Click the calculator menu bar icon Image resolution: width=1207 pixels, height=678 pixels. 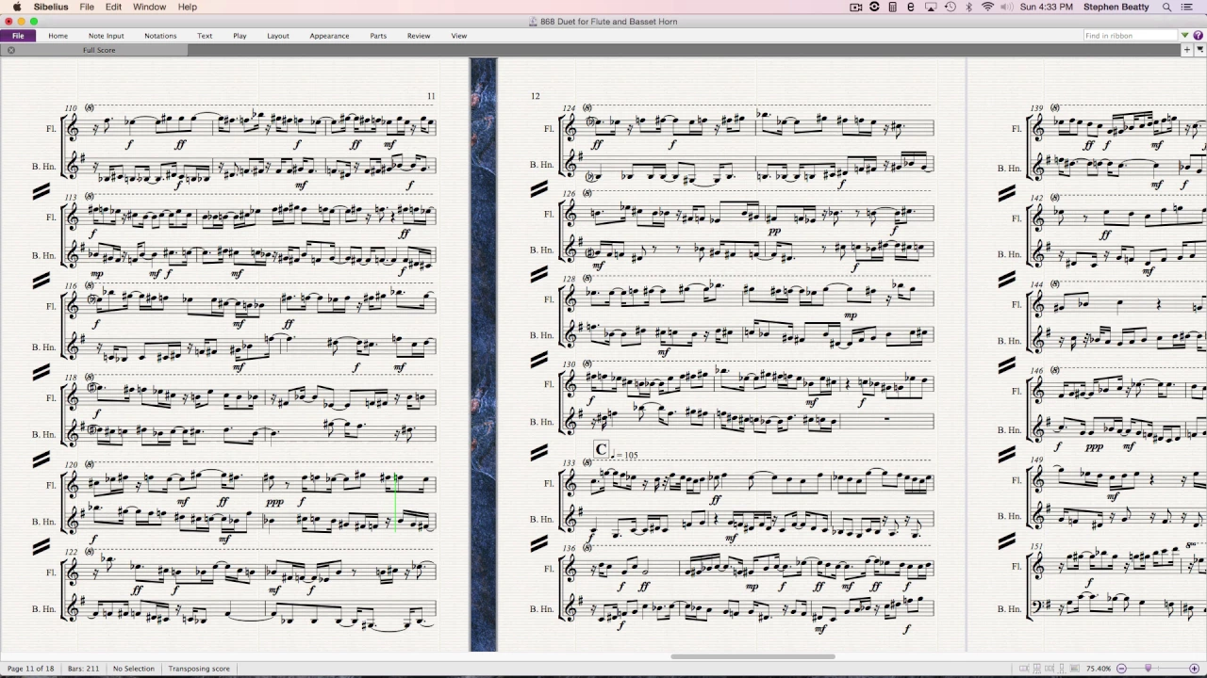[893, 7]
